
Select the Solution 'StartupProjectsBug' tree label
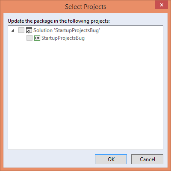click(67, 30)
